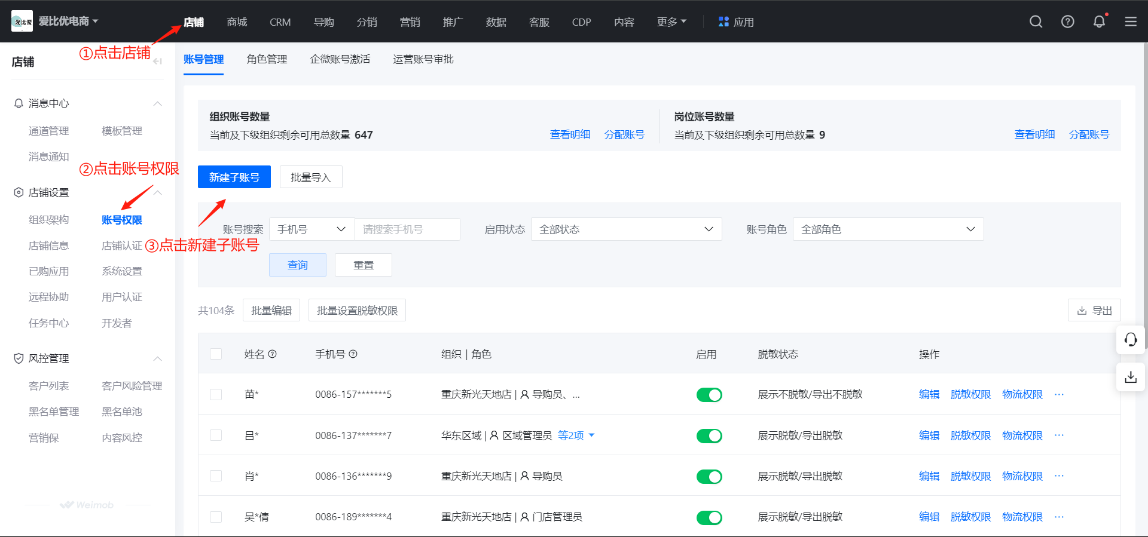Screen dimensions: 1148x537
Task: Open the 营销 top menu
Action: (x=410, y=22)
